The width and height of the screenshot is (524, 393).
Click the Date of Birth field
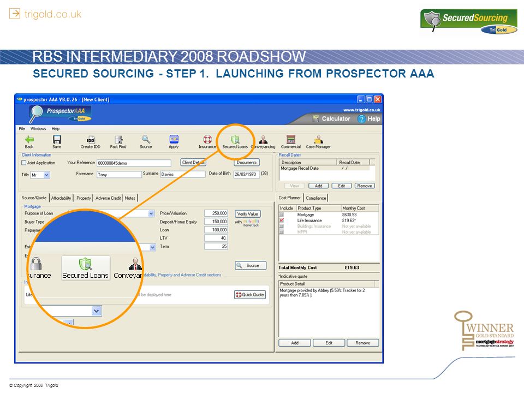(x=247, y=175)
